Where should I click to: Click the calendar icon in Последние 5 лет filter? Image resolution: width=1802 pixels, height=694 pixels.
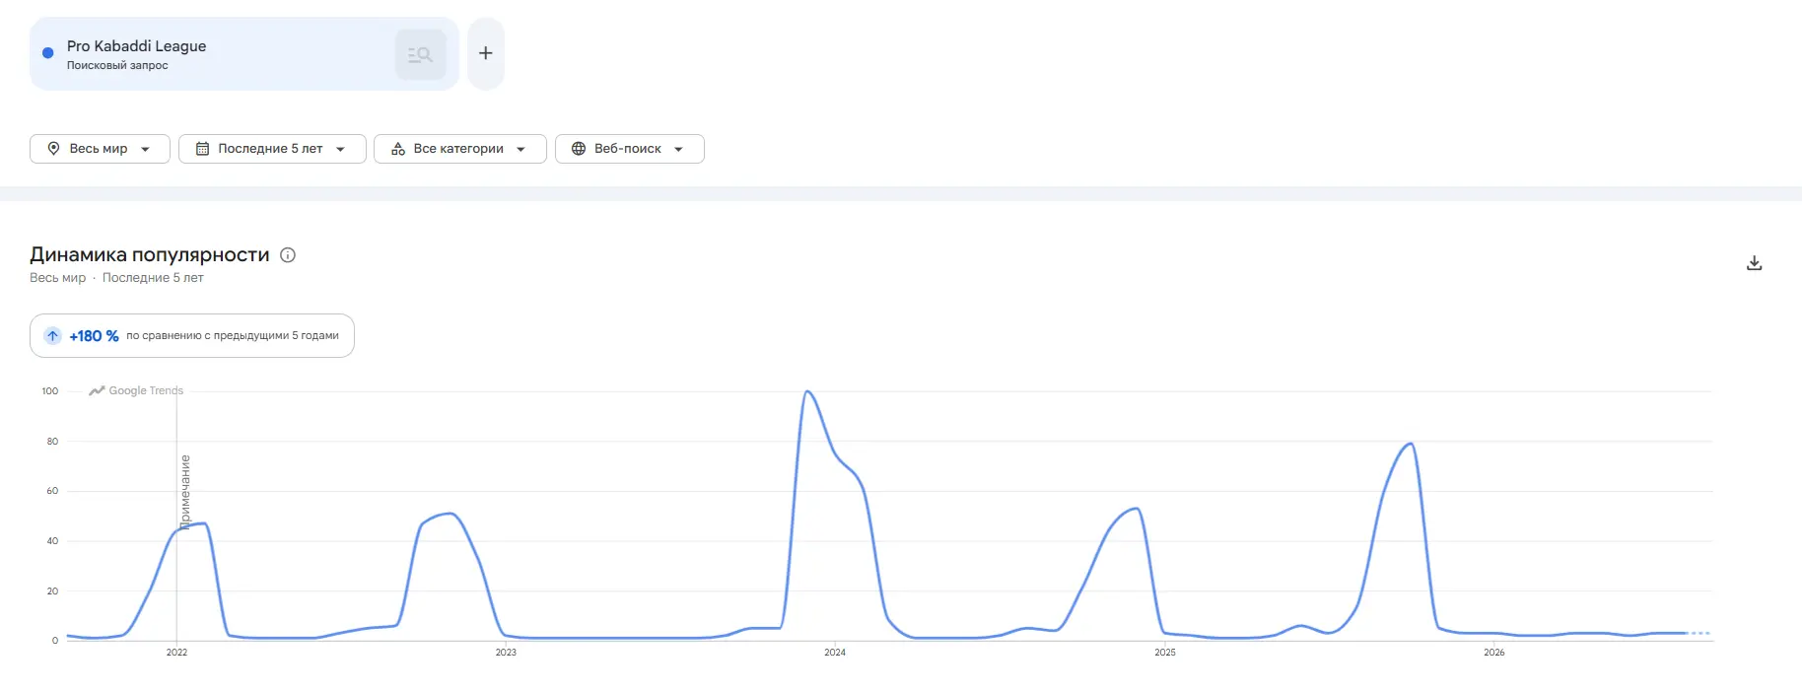(202, 149)
